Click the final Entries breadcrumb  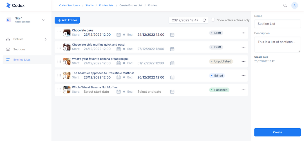pyautogui.click(x=153, y=5)
